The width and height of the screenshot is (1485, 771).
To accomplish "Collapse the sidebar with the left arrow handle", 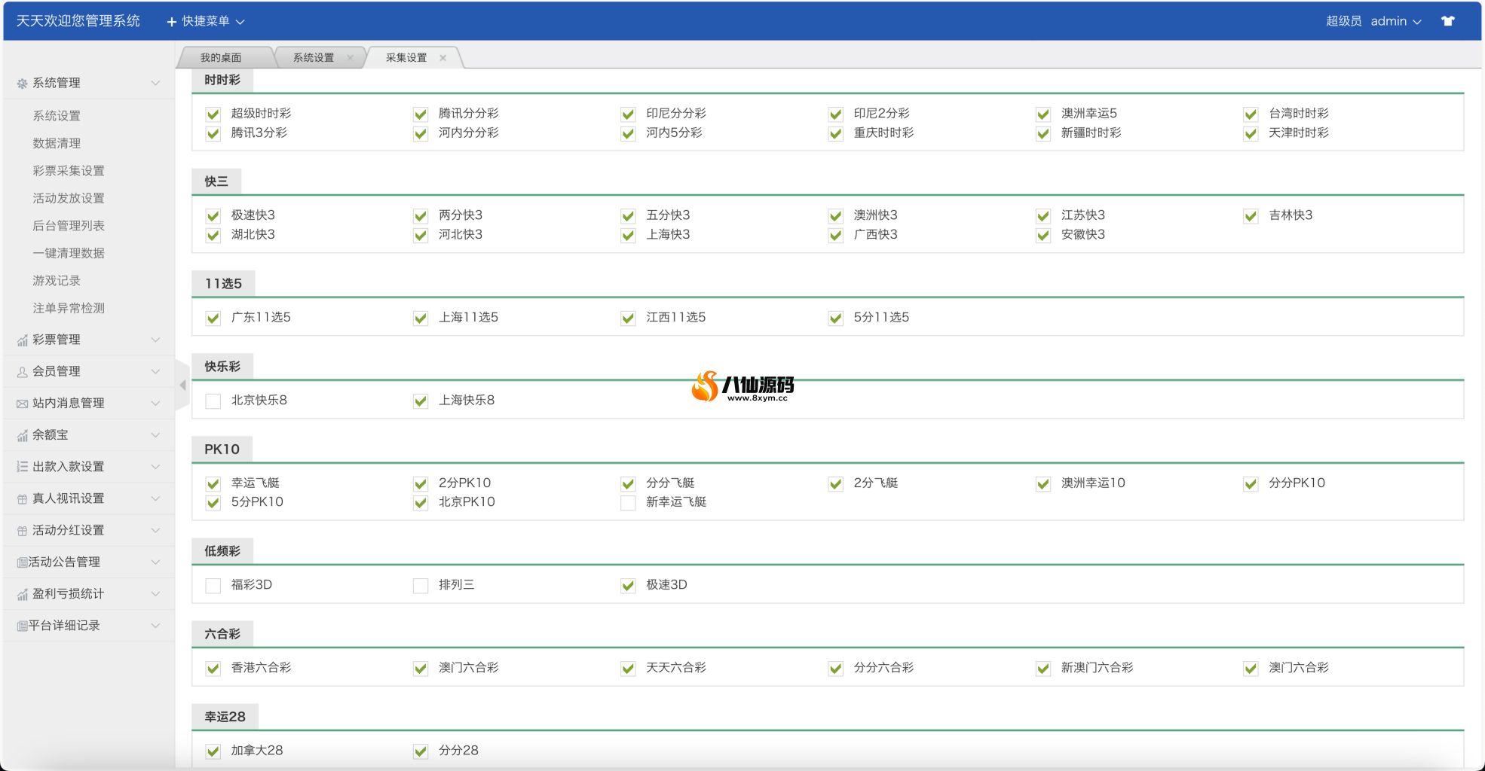I will coord(182,385).
